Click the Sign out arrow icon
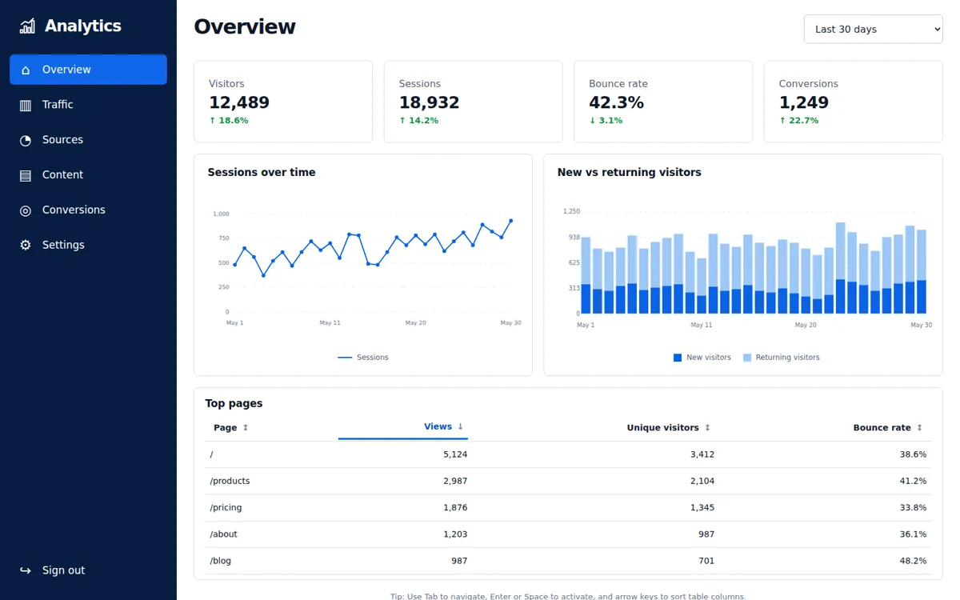 pos(26,570)
